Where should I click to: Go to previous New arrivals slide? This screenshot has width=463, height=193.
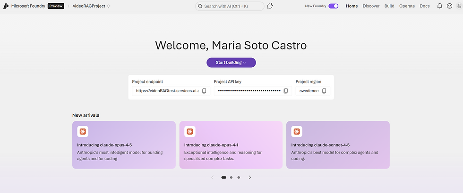(x=212, y=177)
